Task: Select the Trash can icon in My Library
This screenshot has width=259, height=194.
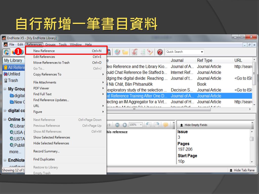Action: 6,80
